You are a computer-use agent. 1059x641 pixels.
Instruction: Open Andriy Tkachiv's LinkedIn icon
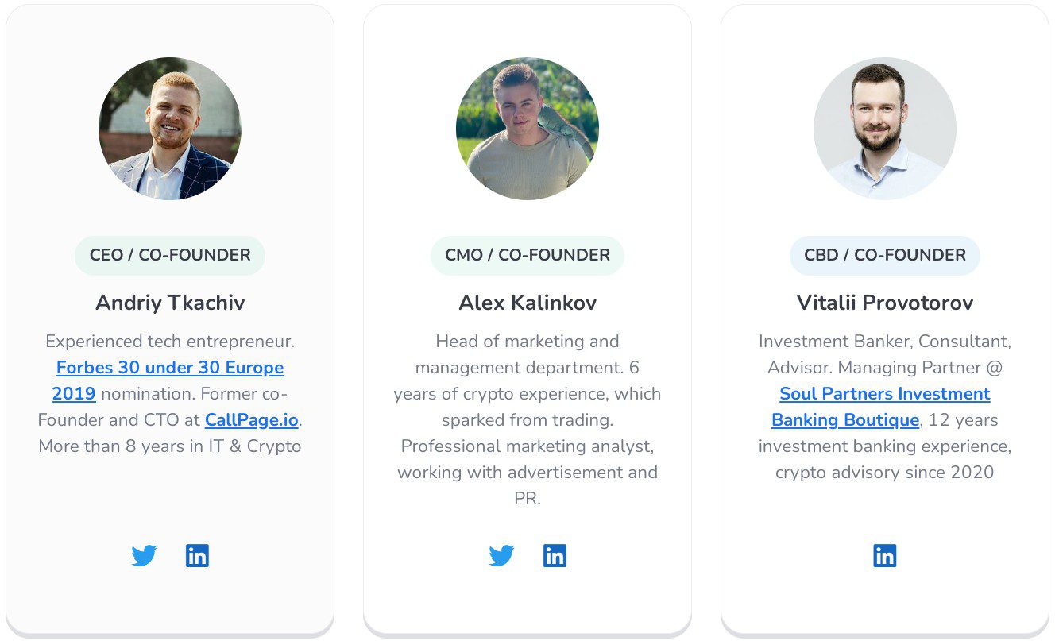click(197, 555)
